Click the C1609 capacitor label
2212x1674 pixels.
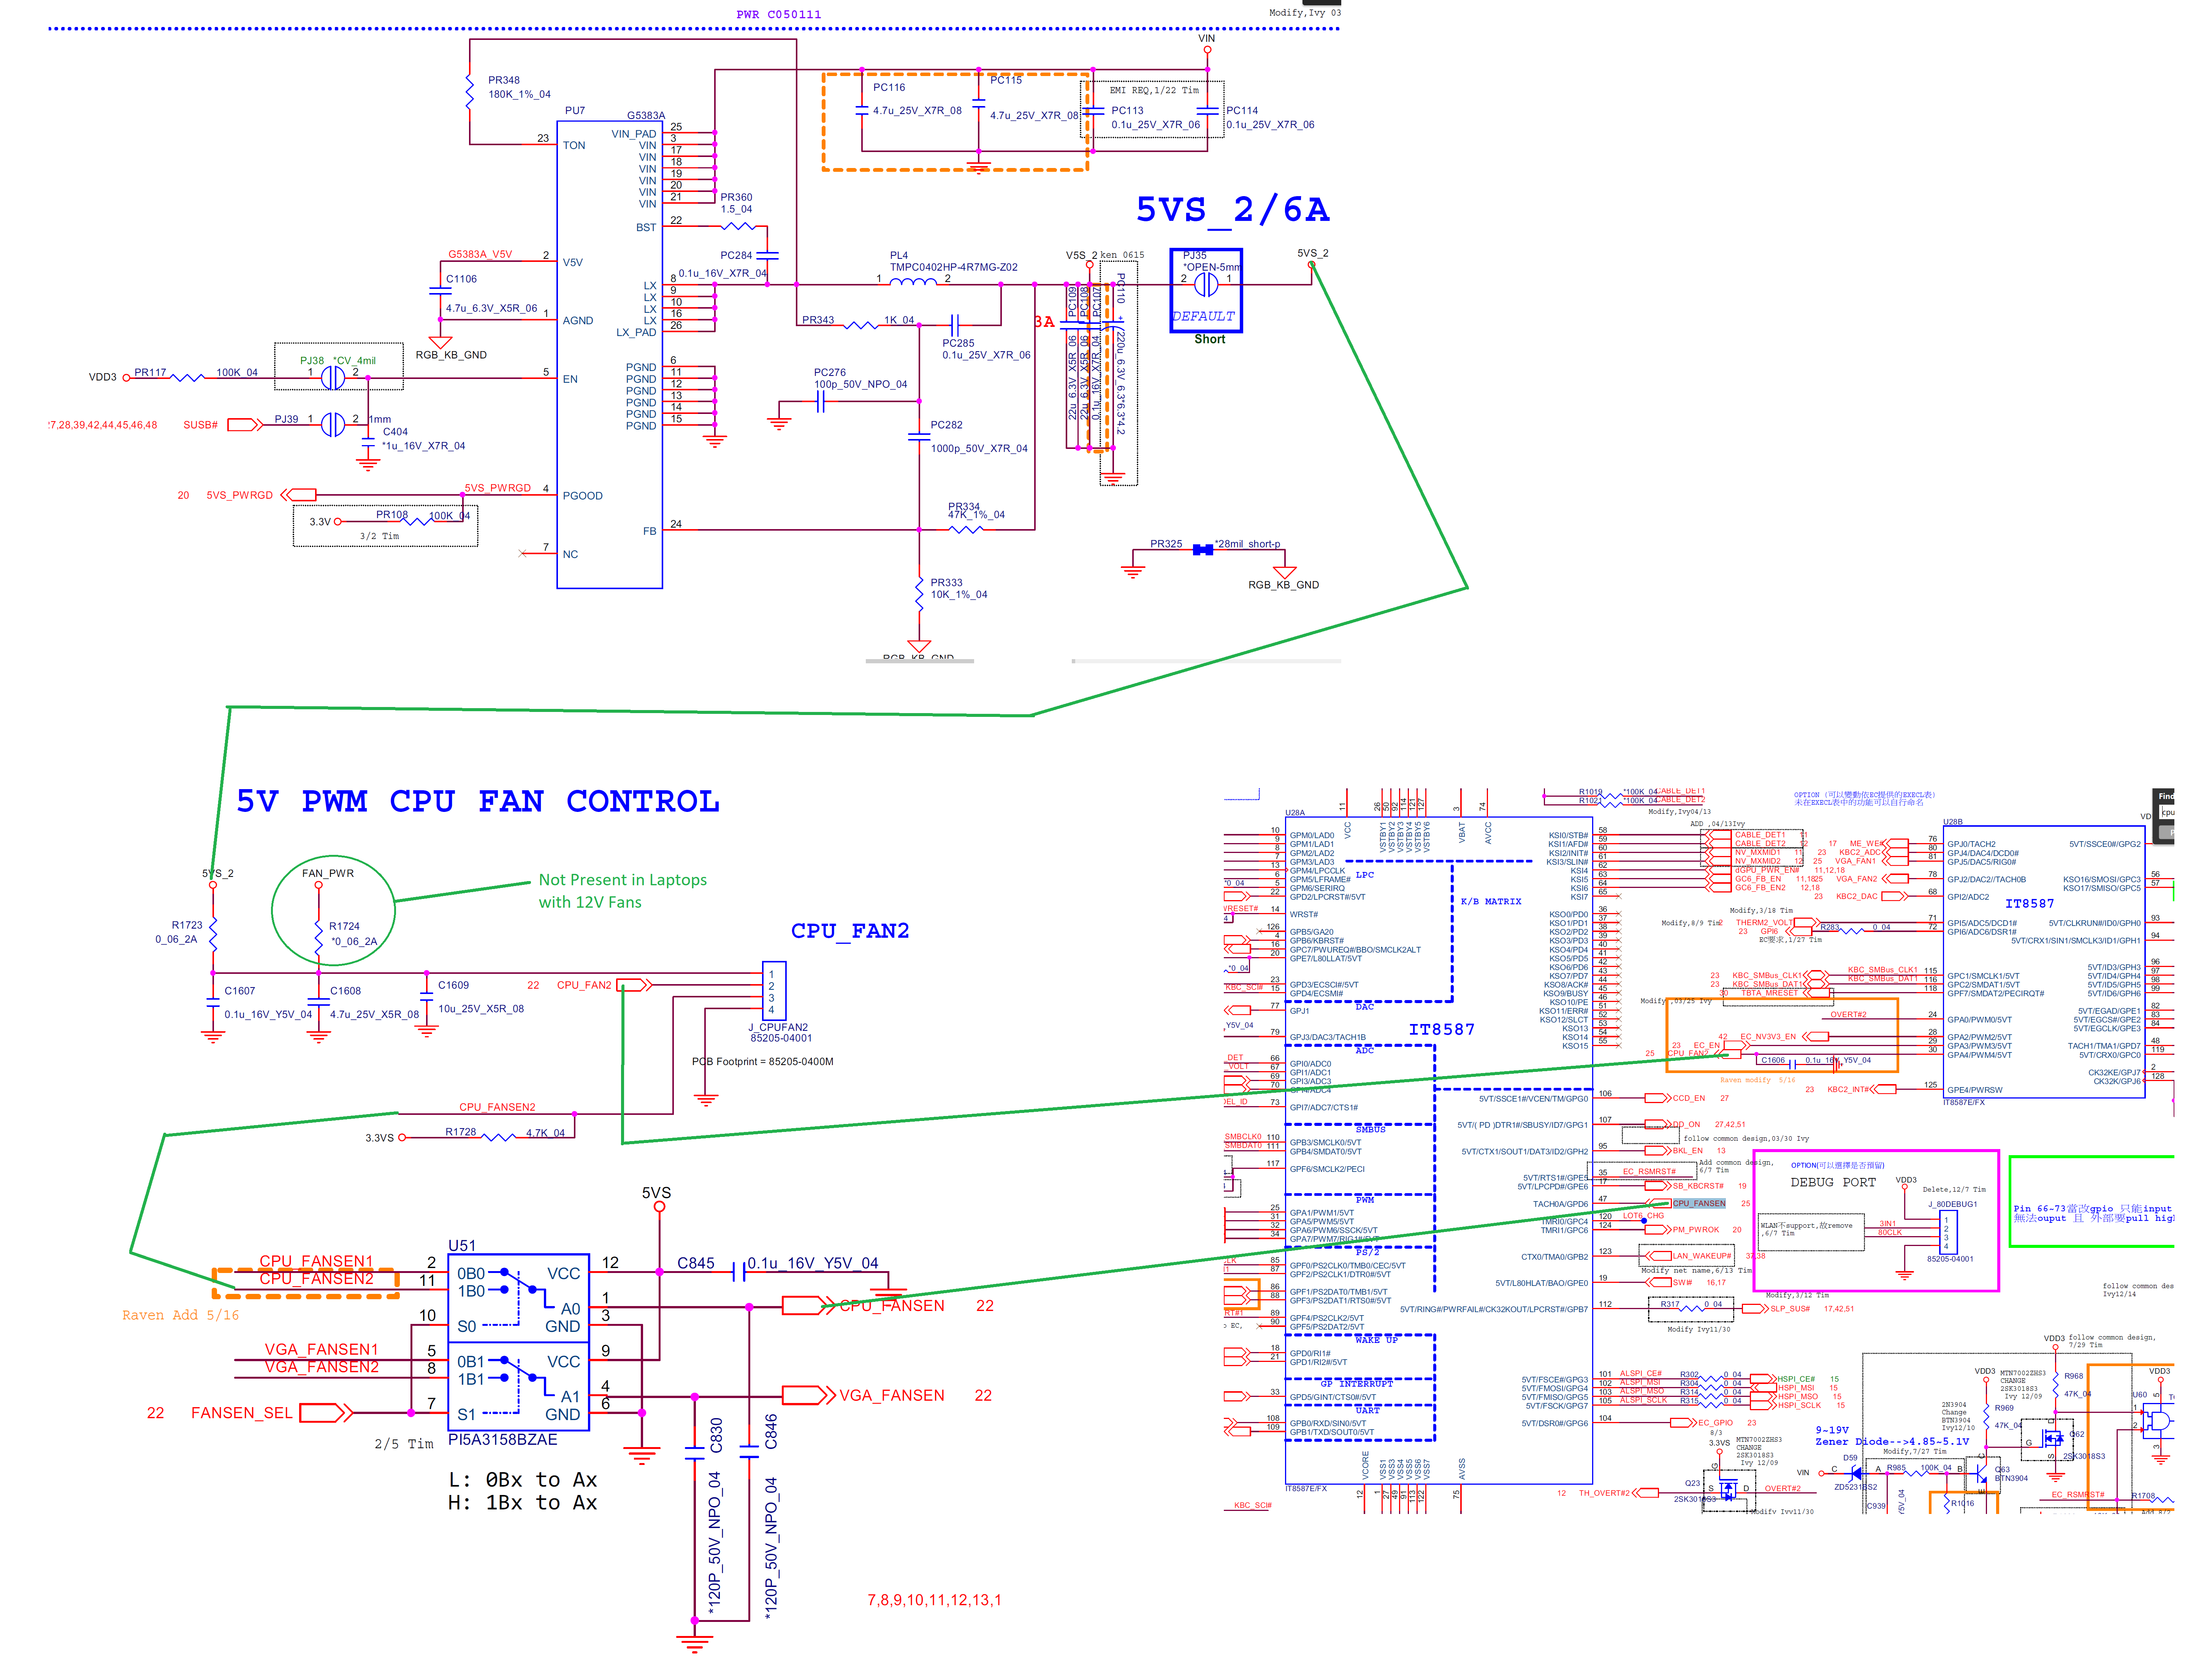[453, 985]
